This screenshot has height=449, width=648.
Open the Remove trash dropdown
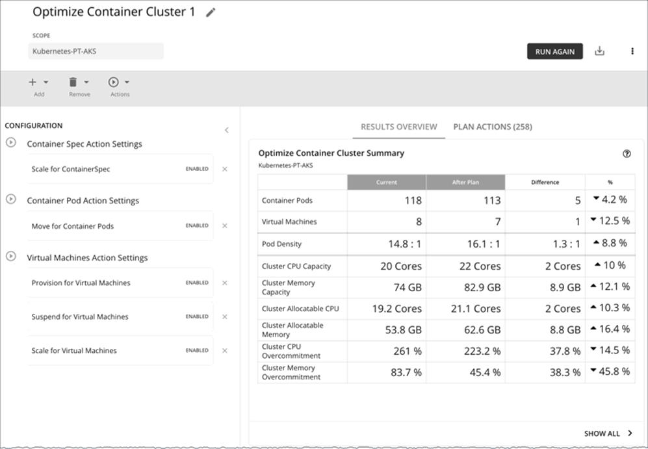tap(79, 83)
